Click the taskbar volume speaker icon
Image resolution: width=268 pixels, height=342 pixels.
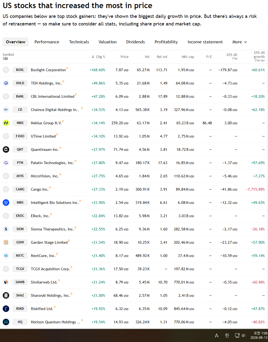(x=243, y=336)
